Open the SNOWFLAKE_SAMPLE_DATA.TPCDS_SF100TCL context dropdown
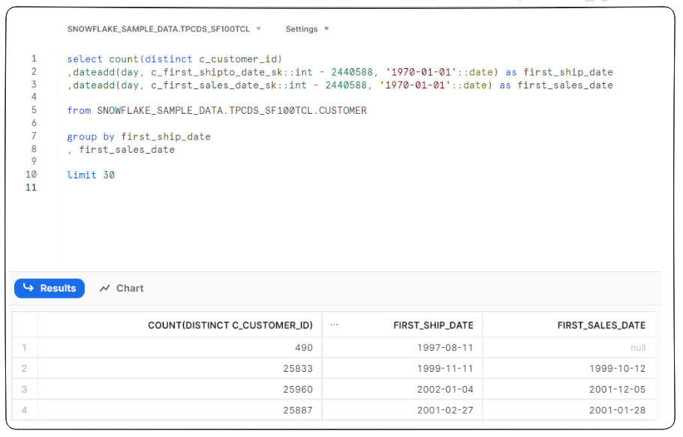 (x=164, y=29)
